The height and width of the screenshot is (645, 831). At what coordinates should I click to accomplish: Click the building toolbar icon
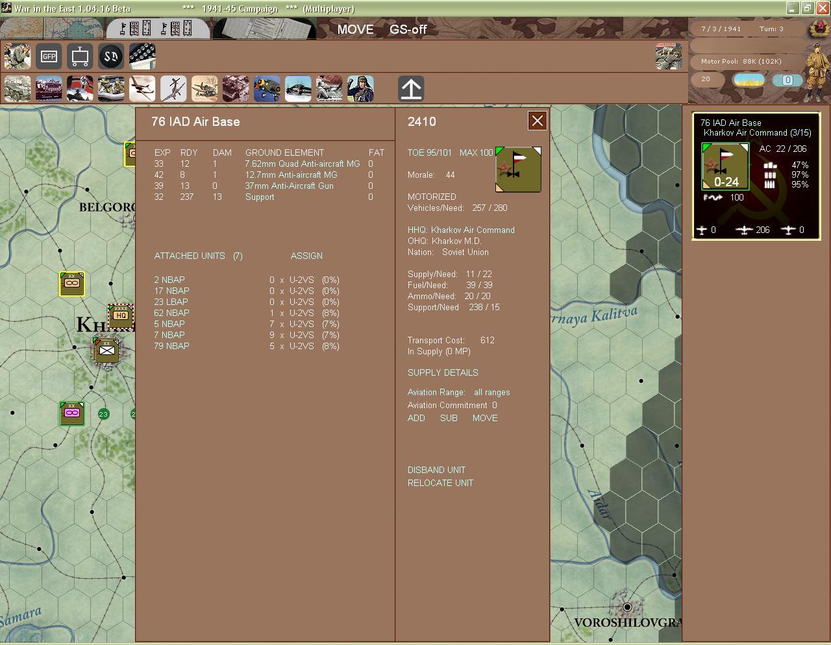click(236, 89)
